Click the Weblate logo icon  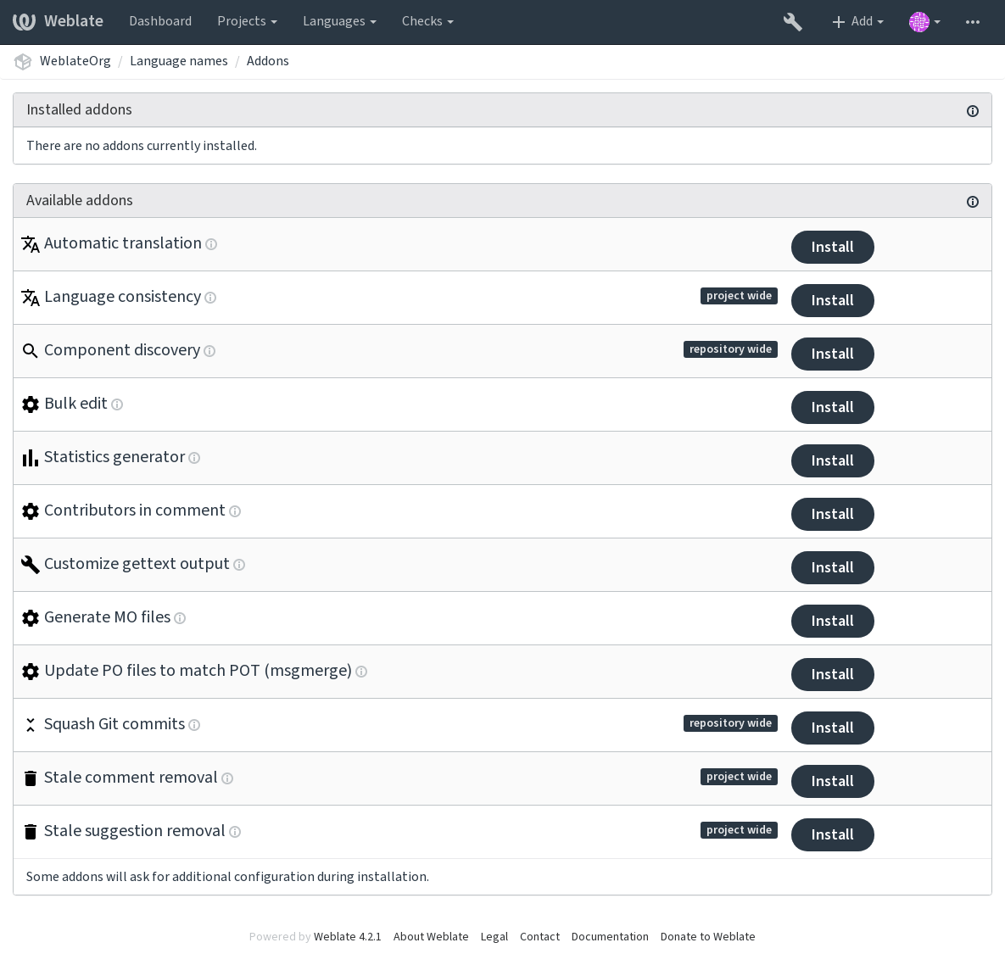(x=24, y=21)
